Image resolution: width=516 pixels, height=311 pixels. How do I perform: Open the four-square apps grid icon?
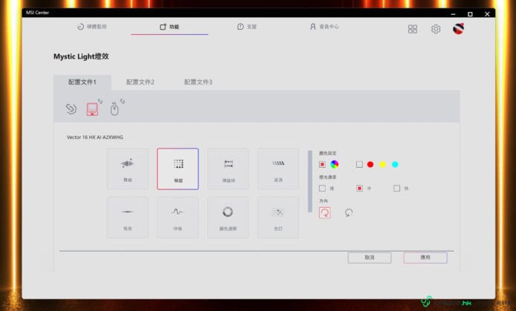pos(413,29)
